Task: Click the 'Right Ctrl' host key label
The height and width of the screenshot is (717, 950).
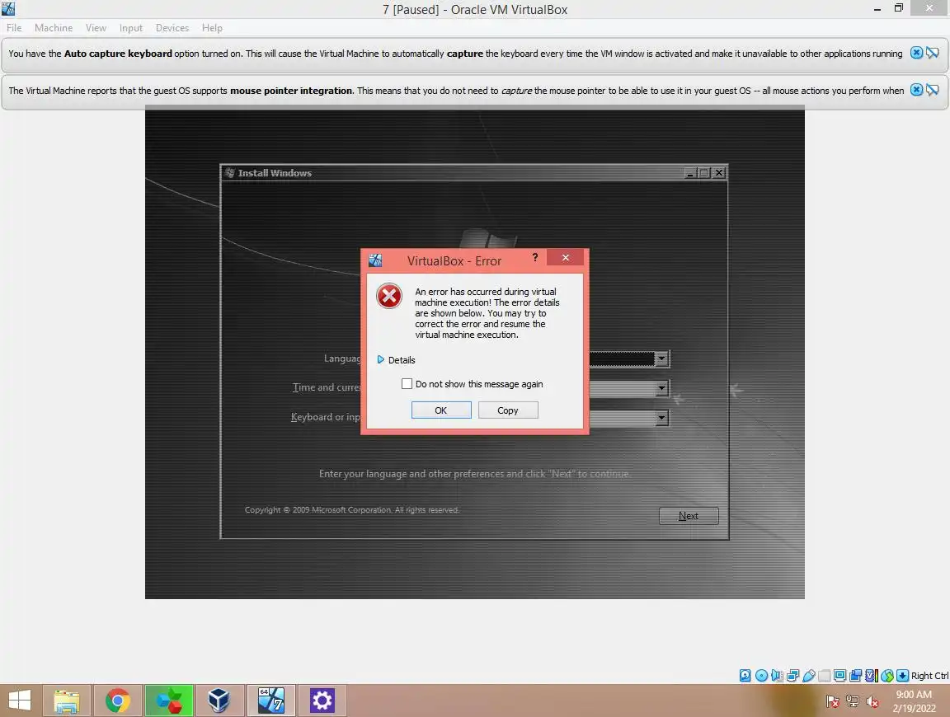Action: [929, 676]
